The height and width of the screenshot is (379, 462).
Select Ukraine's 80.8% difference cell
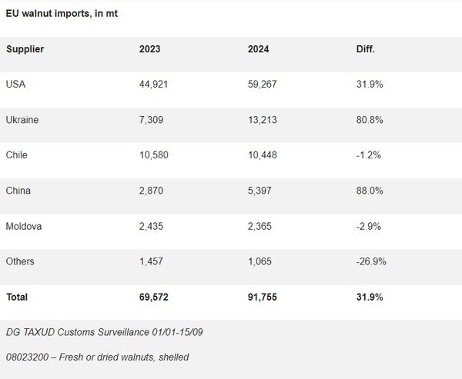pos(363,120)
